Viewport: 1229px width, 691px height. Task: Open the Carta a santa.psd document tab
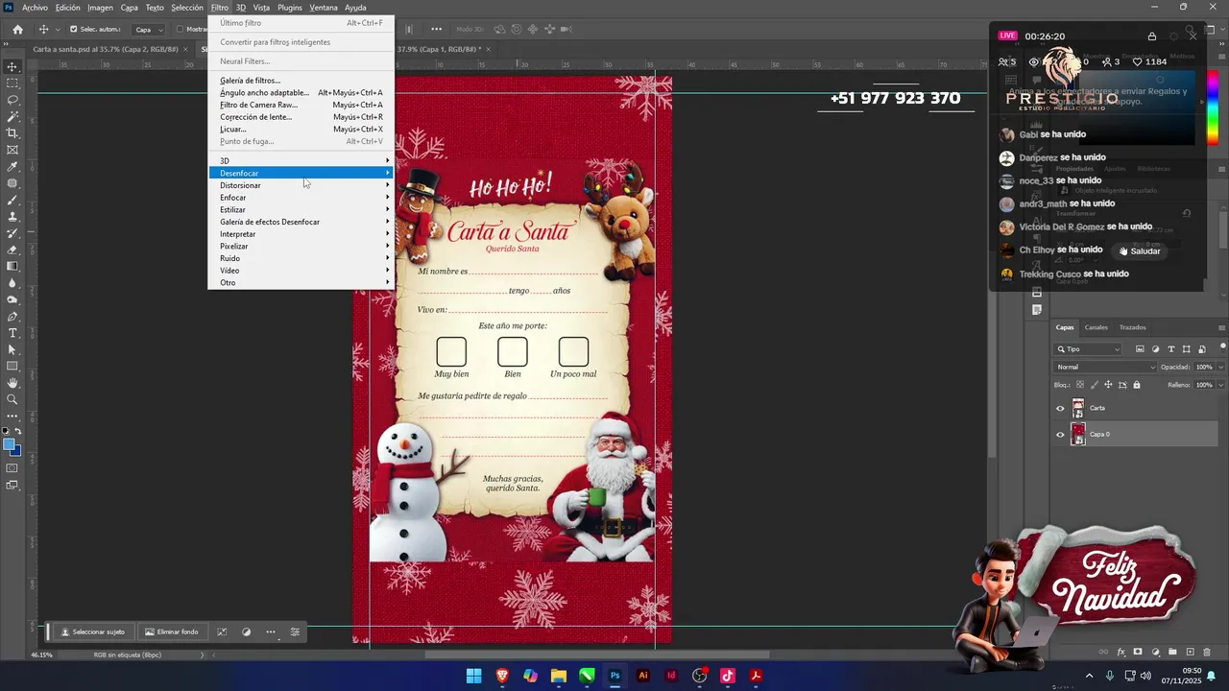105,49
